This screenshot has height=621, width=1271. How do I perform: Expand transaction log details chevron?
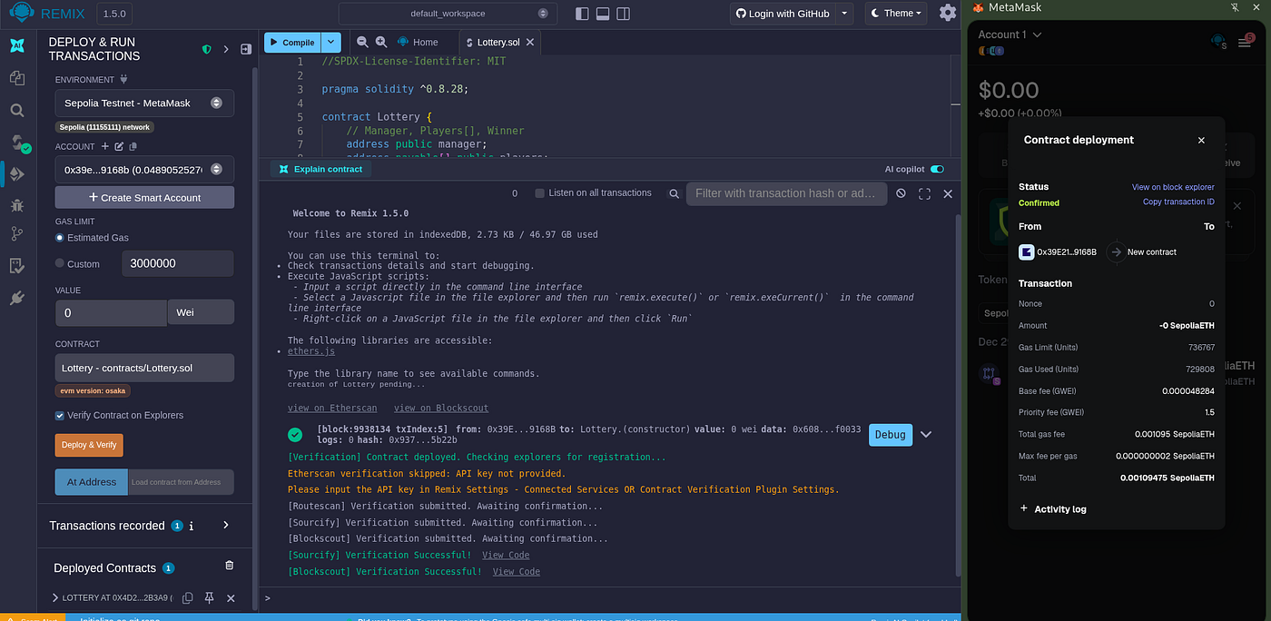click(x=926, y=435)
